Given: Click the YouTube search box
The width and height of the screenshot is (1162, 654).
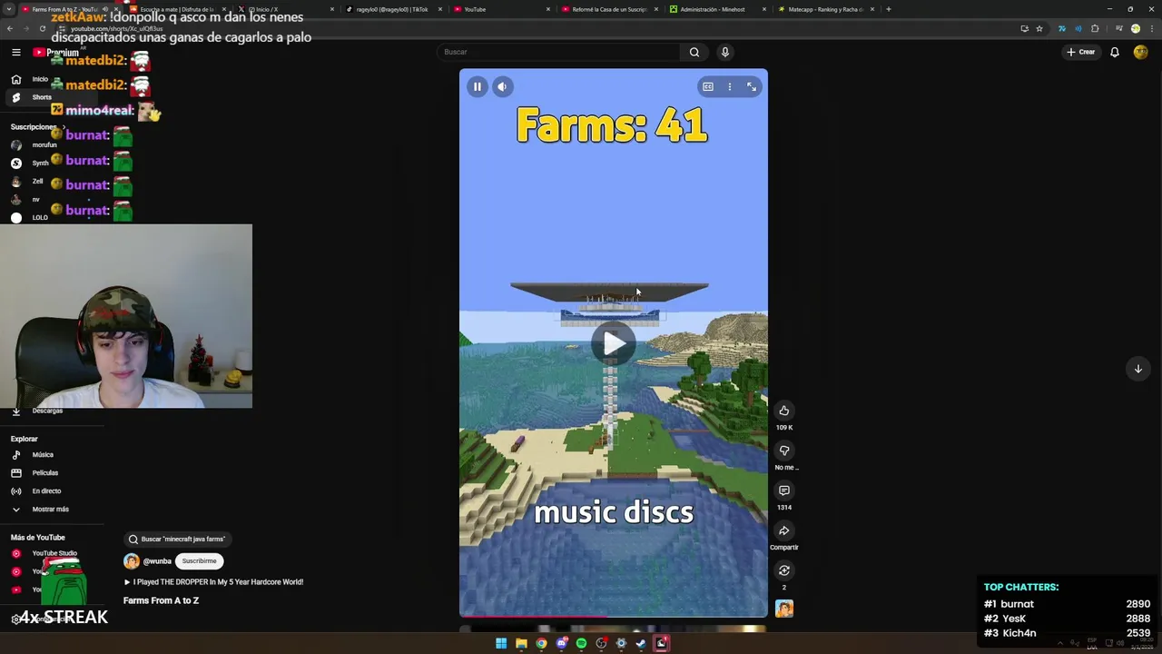Looking at the screenshot, I should click(558, 52).
